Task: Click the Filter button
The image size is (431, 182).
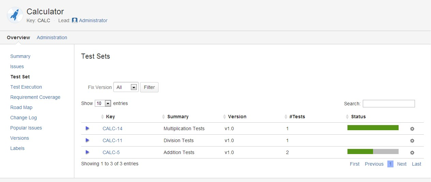Action: coord(149,87)
